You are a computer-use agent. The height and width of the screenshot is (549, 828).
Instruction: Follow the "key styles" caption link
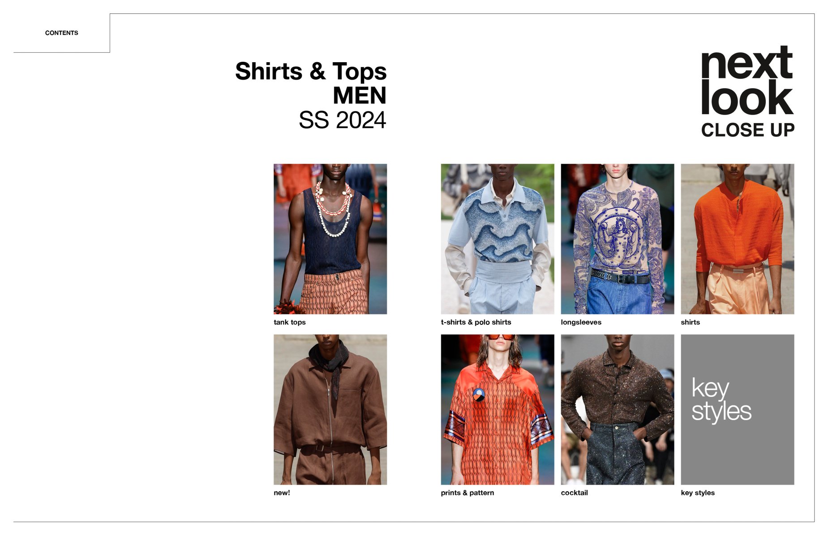698,493
